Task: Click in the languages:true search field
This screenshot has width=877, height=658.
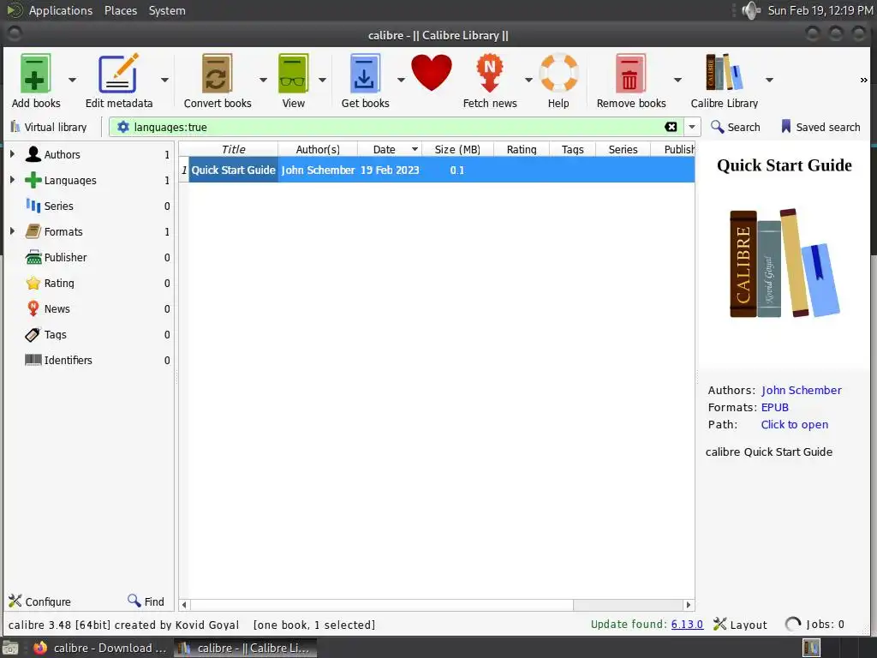Action: click(x=396, y=127)
